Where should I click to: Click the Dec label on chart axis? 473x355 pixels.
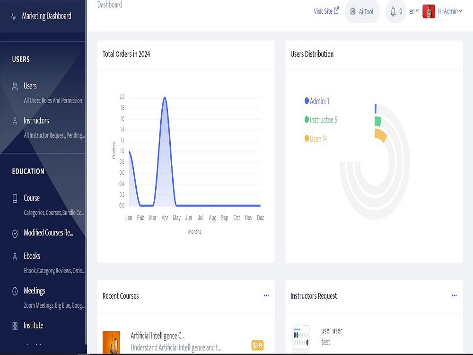point(260,218)
